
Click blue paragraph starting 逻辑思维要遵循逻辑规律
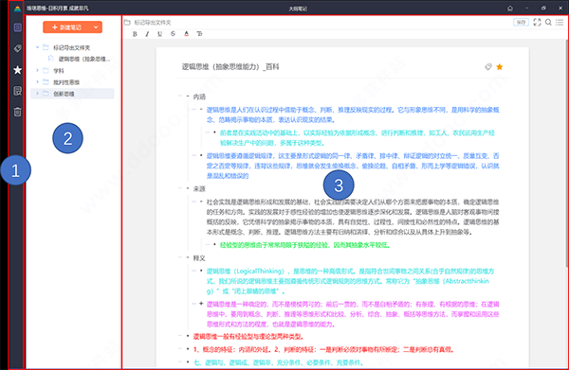tap(353, 166)
